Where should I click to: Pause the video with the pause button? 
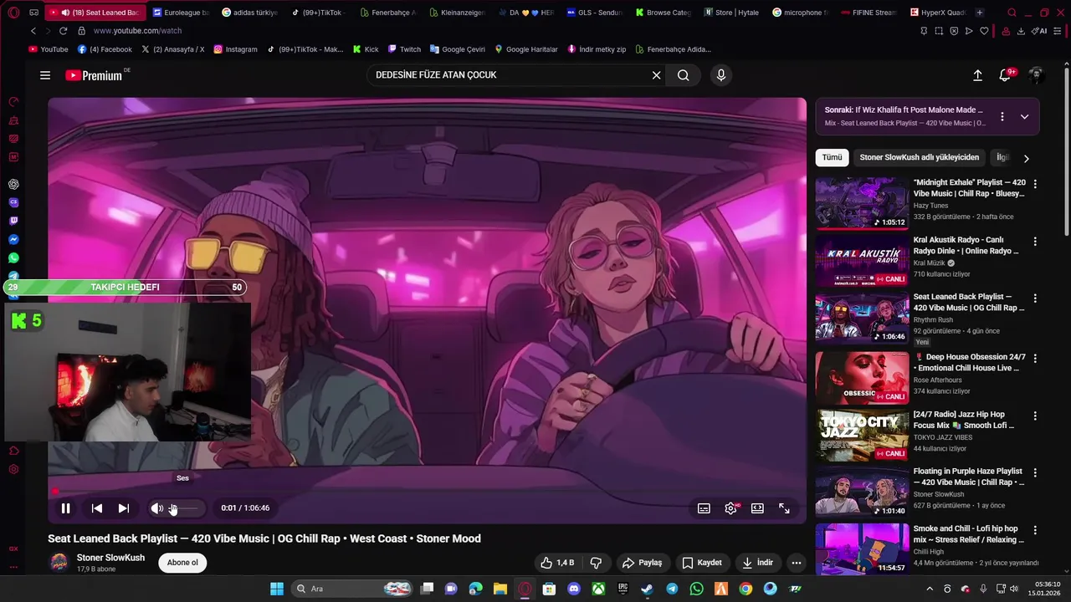tap(65, 508)
